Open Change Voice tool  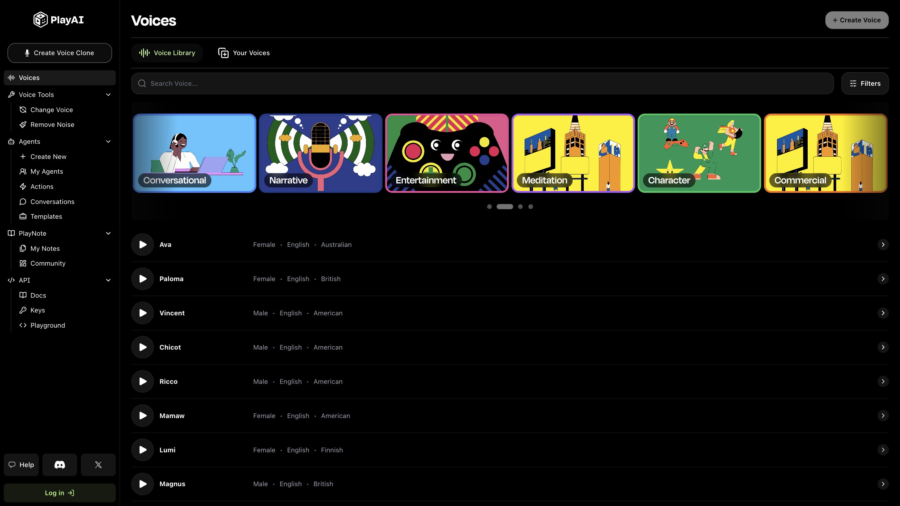(x=52, y=110)
